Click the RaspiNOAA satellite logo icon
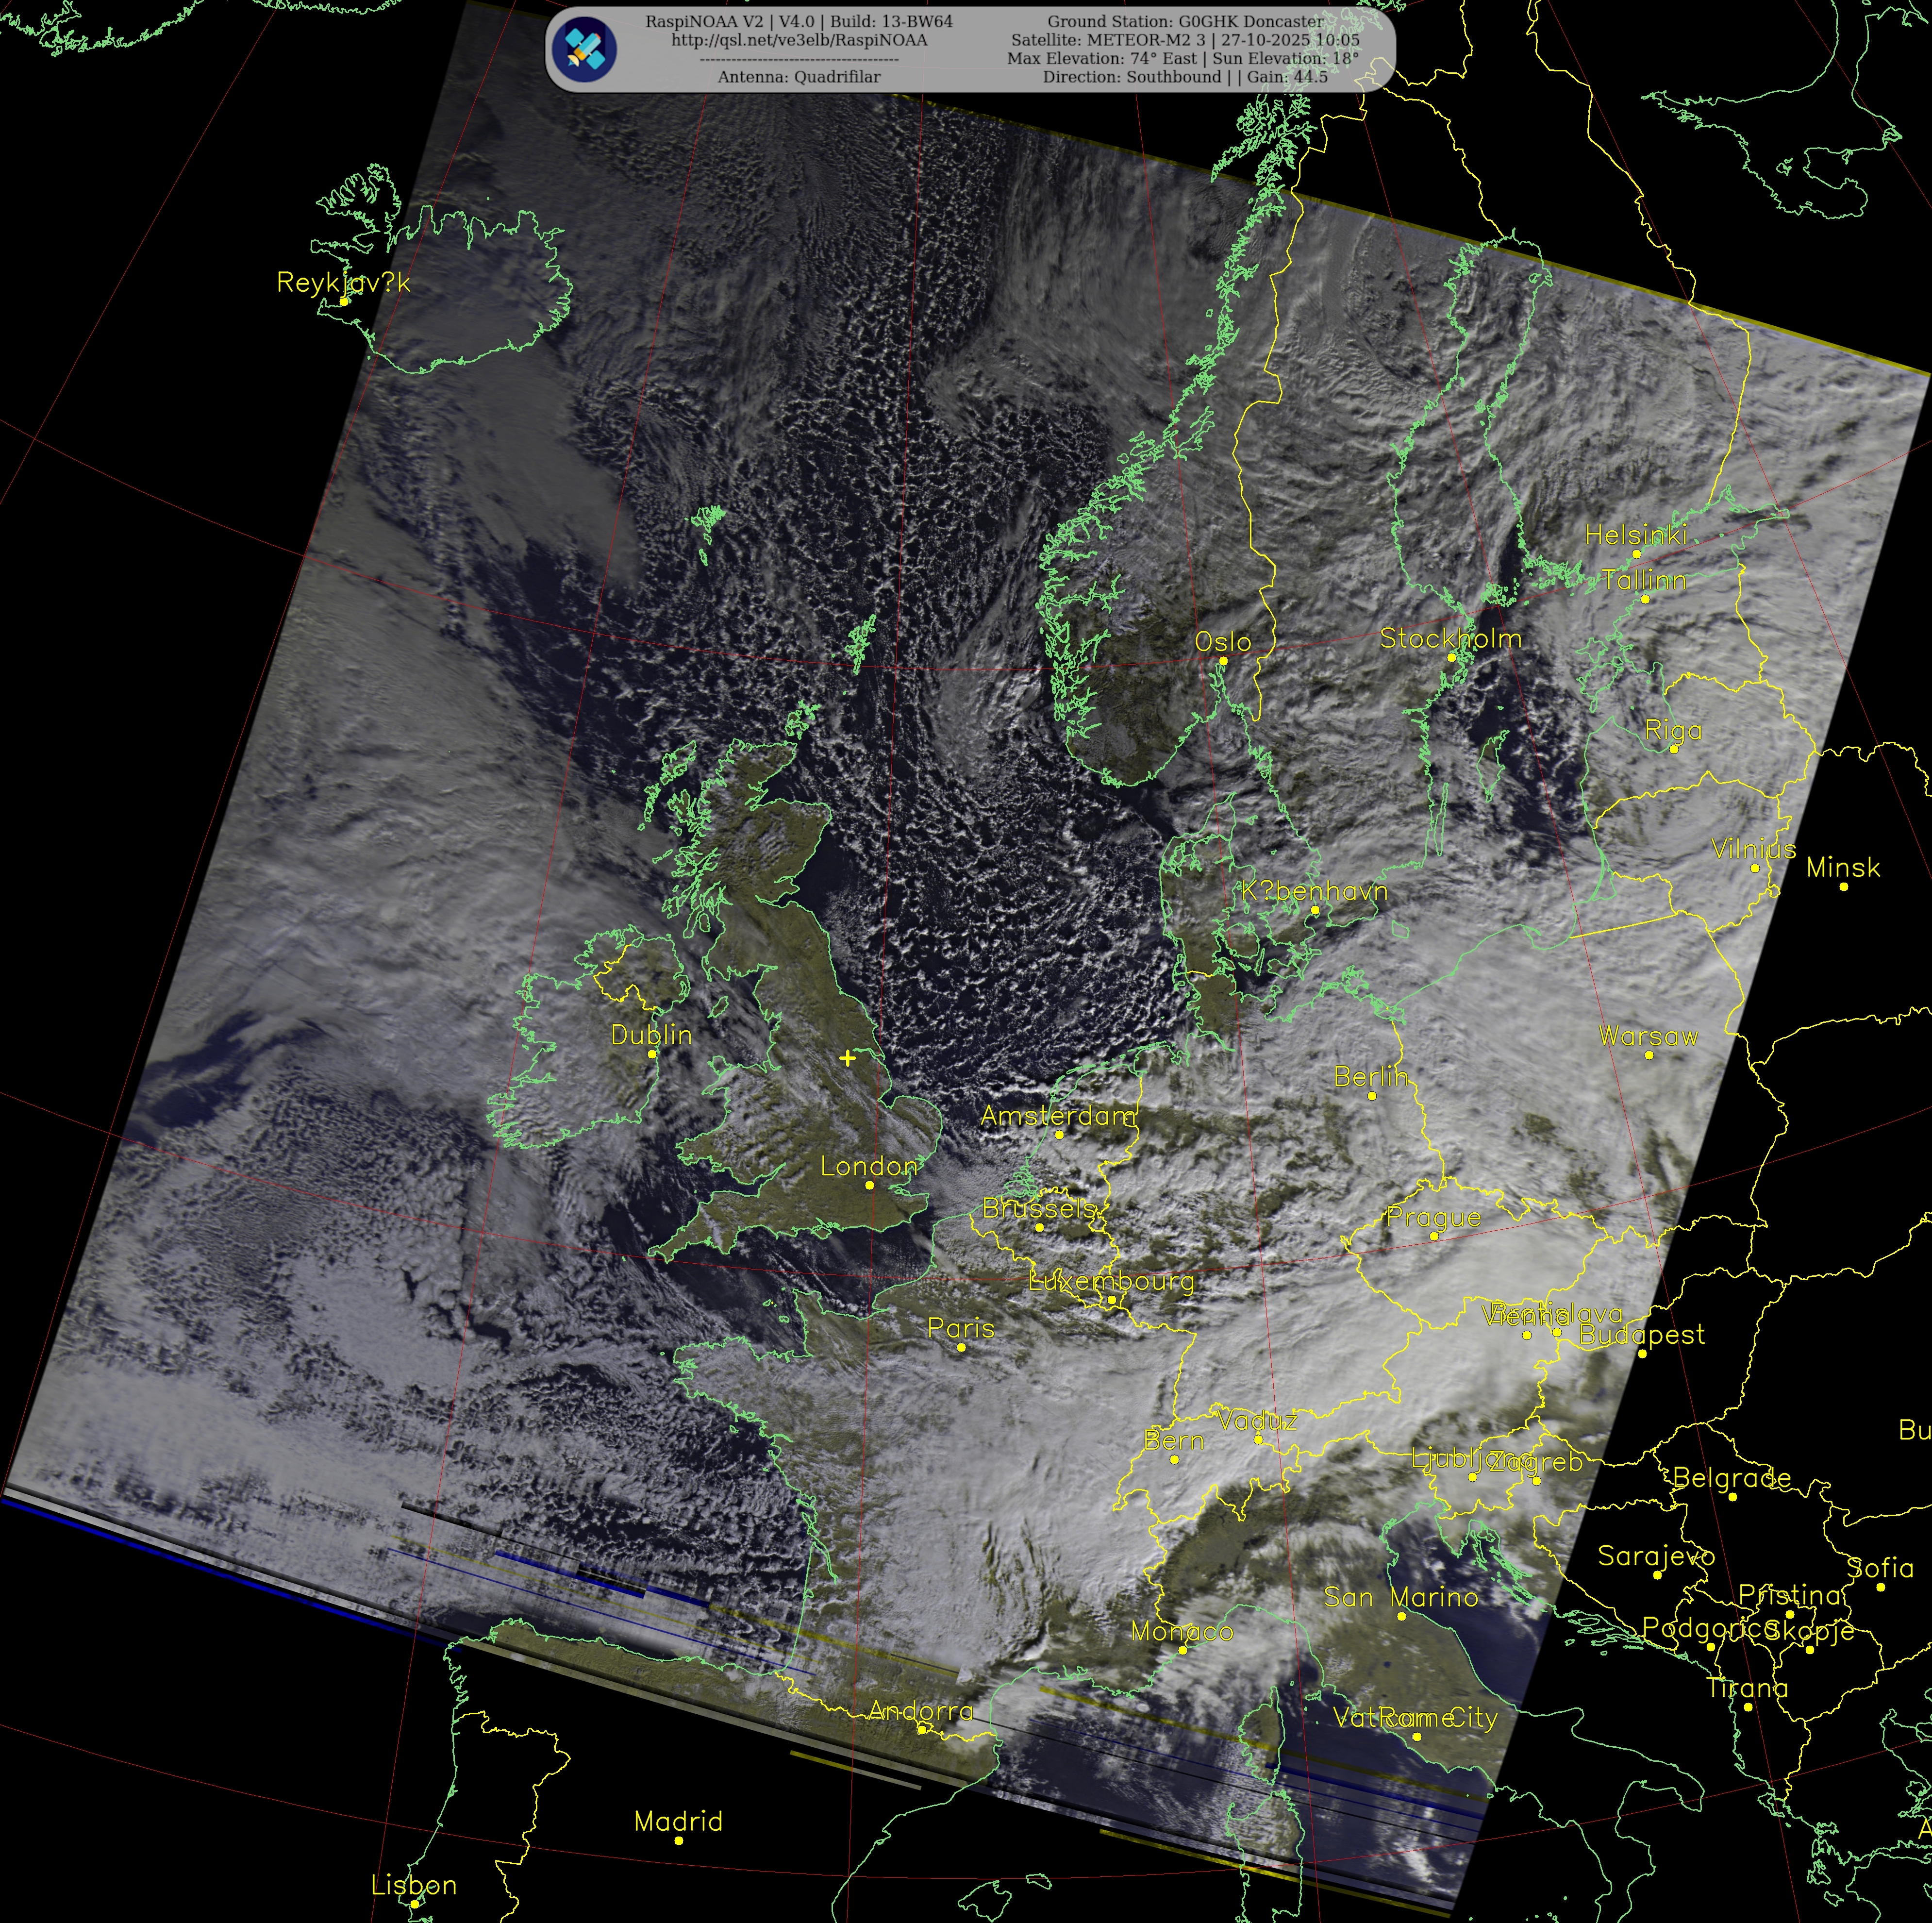Image resolution: width=1932 pixels, height=1923 pixels. [x=584, y=49]
